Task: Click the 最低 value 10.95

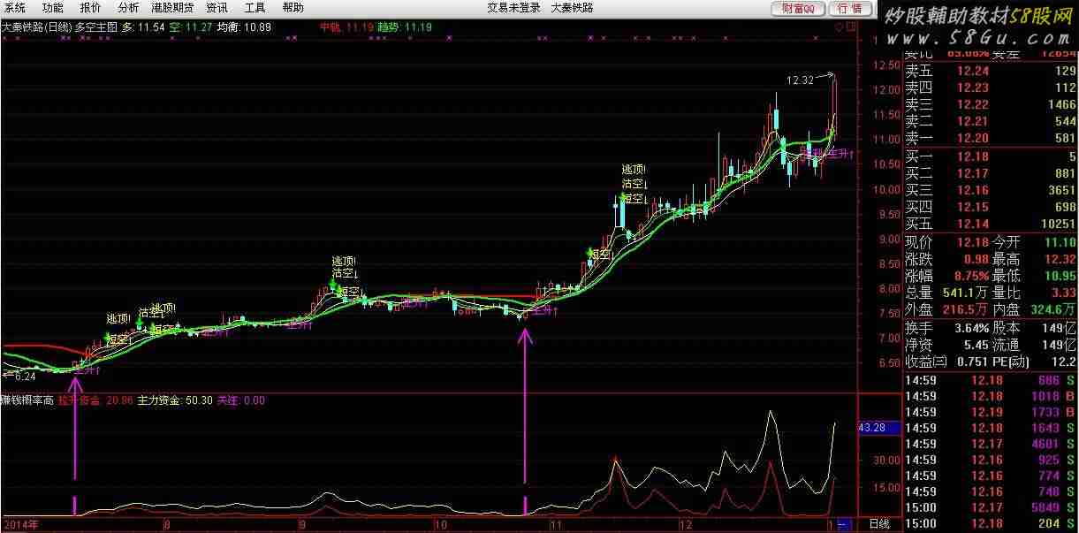Action: point(1060,276)
